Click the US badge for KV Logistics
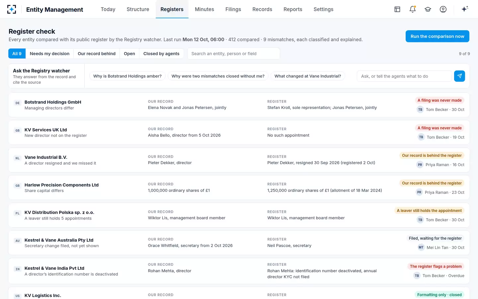Screen dimensions: 478x299 point(18,296)
